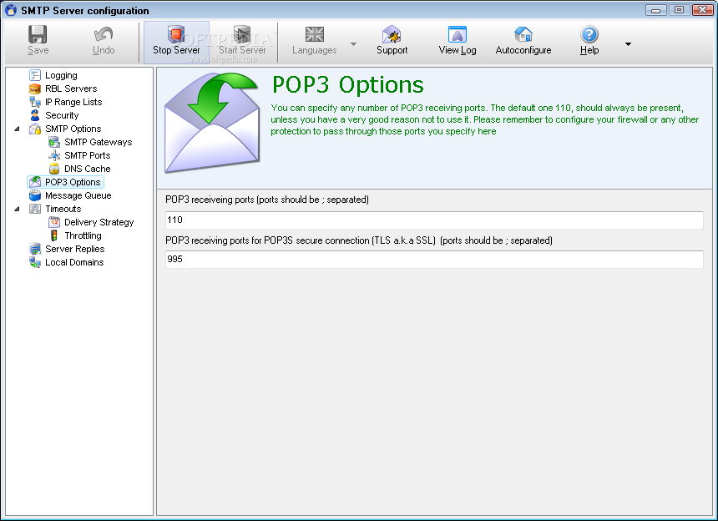Open the Languages dropdown arrow

pyautogui.click(x=353, y=44)
